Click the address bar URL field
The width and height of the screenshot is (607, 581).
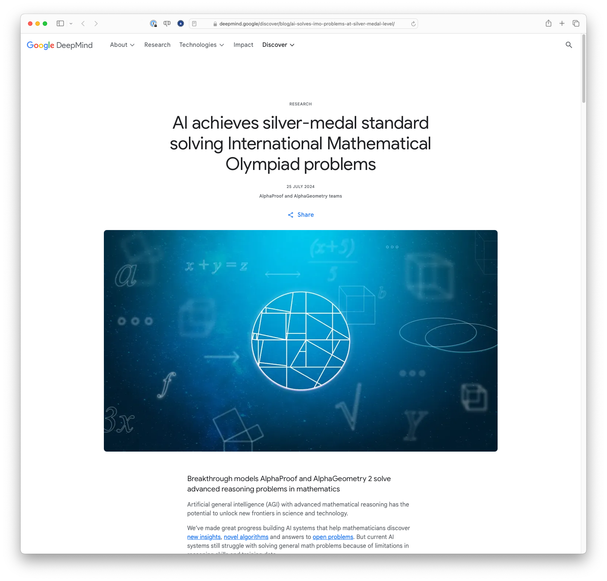306,24
